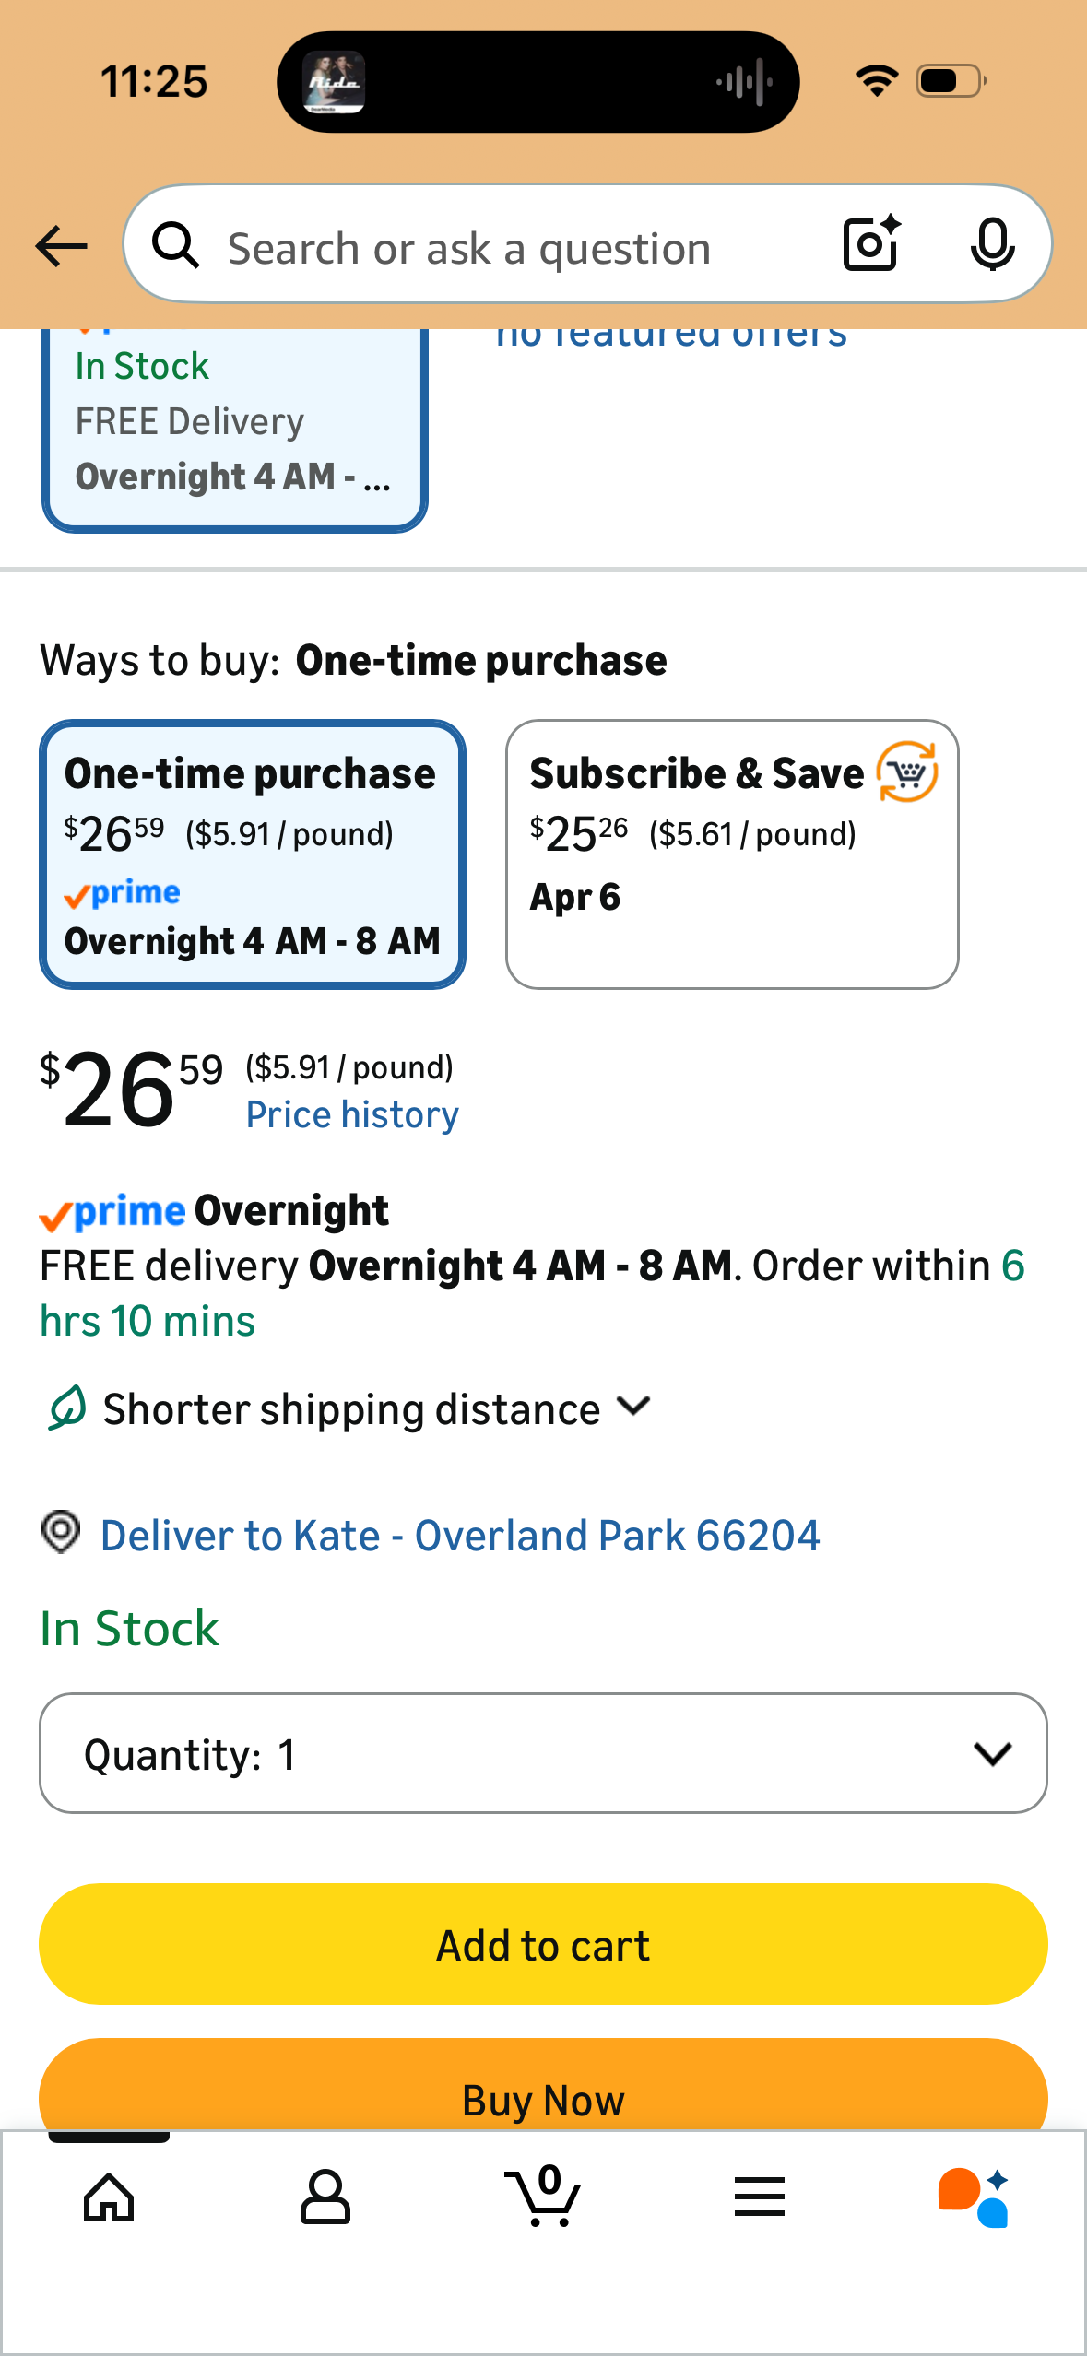Screen dimensions: 1087x2356
Task: Select Subscribe & Save option
Action: (732, 854)
